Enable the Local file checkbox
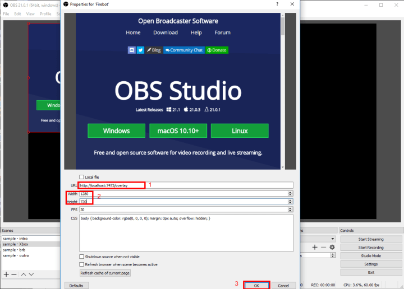This screenshot has height=289, width=404. pos(82,177)
